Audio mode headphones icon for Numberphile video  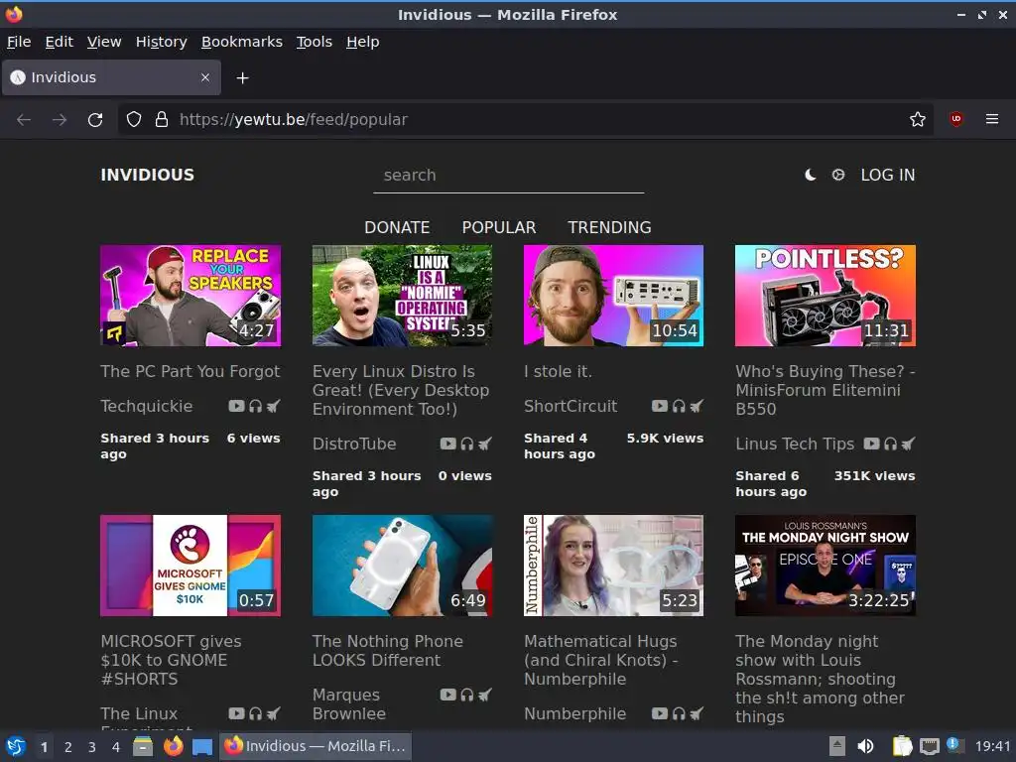click(679, 713)
